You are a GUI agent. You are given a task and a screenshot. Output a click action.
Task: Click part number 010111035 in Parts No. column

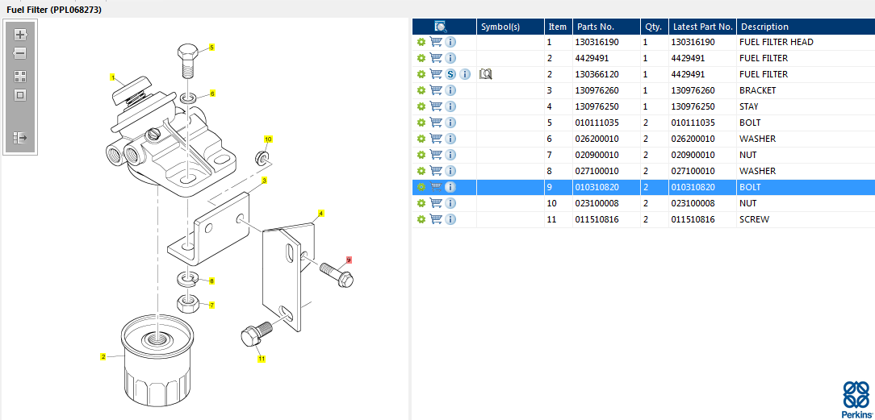point(597,123)
